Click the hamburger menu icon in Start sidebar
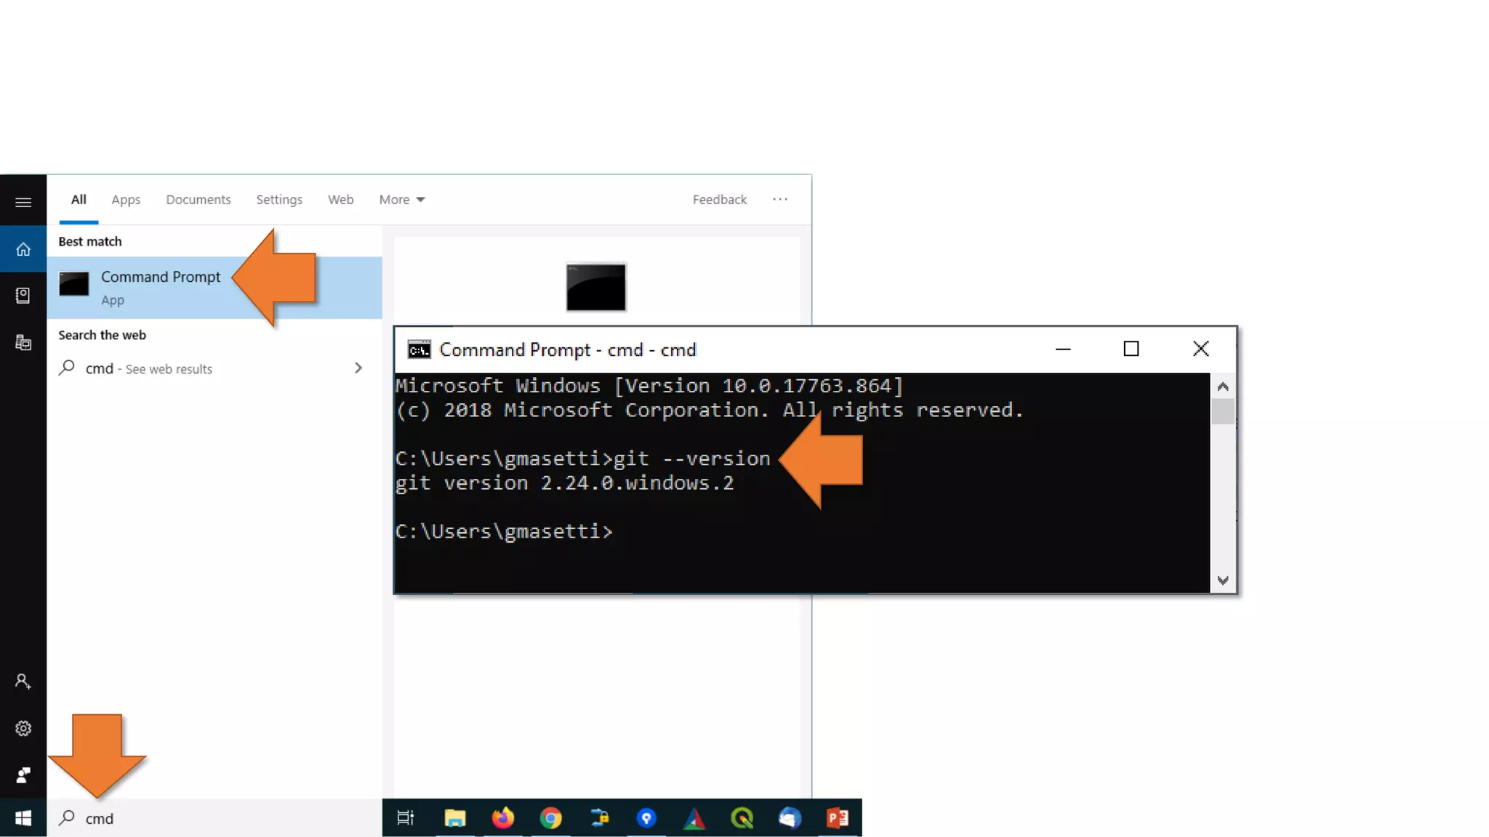Image resolution: width=1489 pixels, height=837 pixels. [23, 202]
